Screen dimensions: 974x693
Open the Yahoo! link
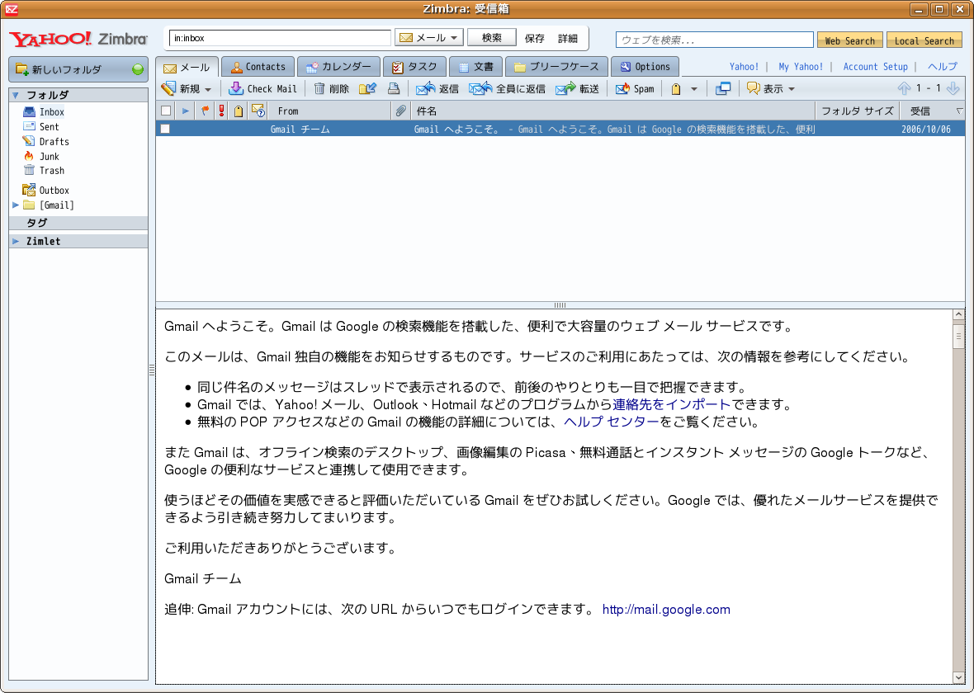(744, 67)
